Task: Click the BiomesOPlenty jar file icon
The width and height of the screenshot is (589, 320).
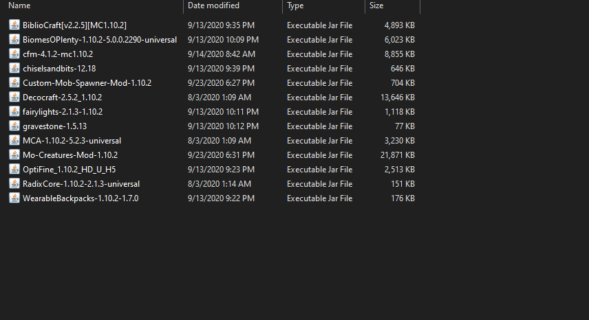Action: (x=14, y=39)
